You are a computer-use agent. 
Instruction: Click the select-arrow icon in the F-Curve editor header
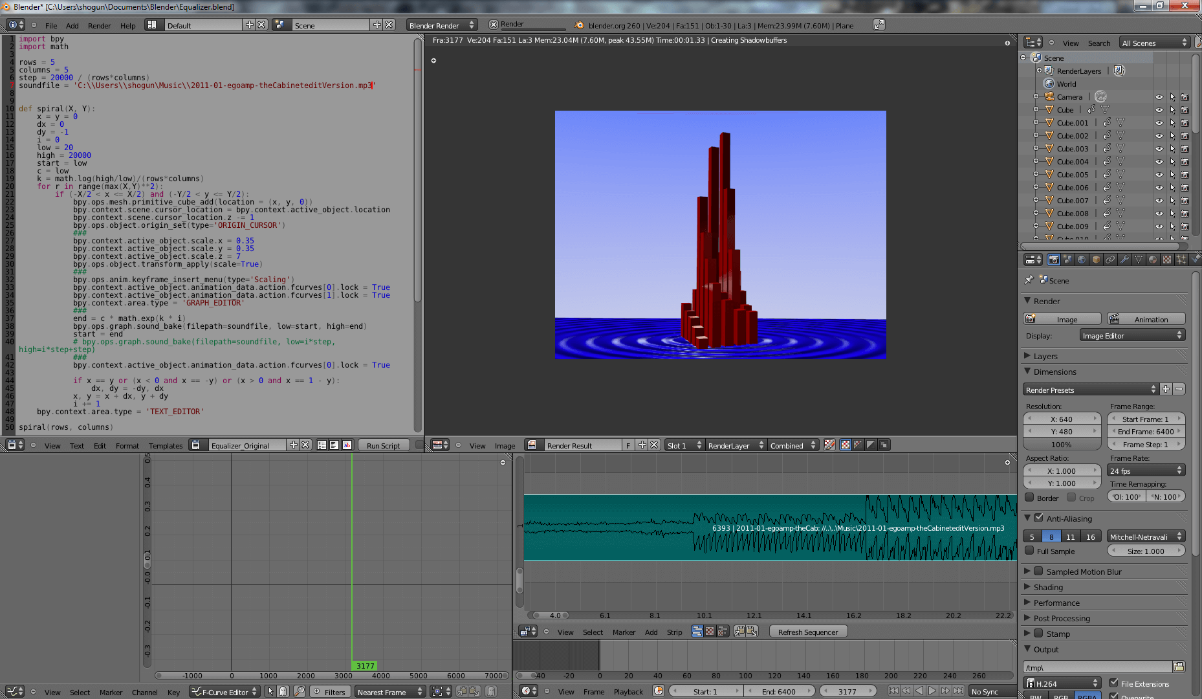270,691
